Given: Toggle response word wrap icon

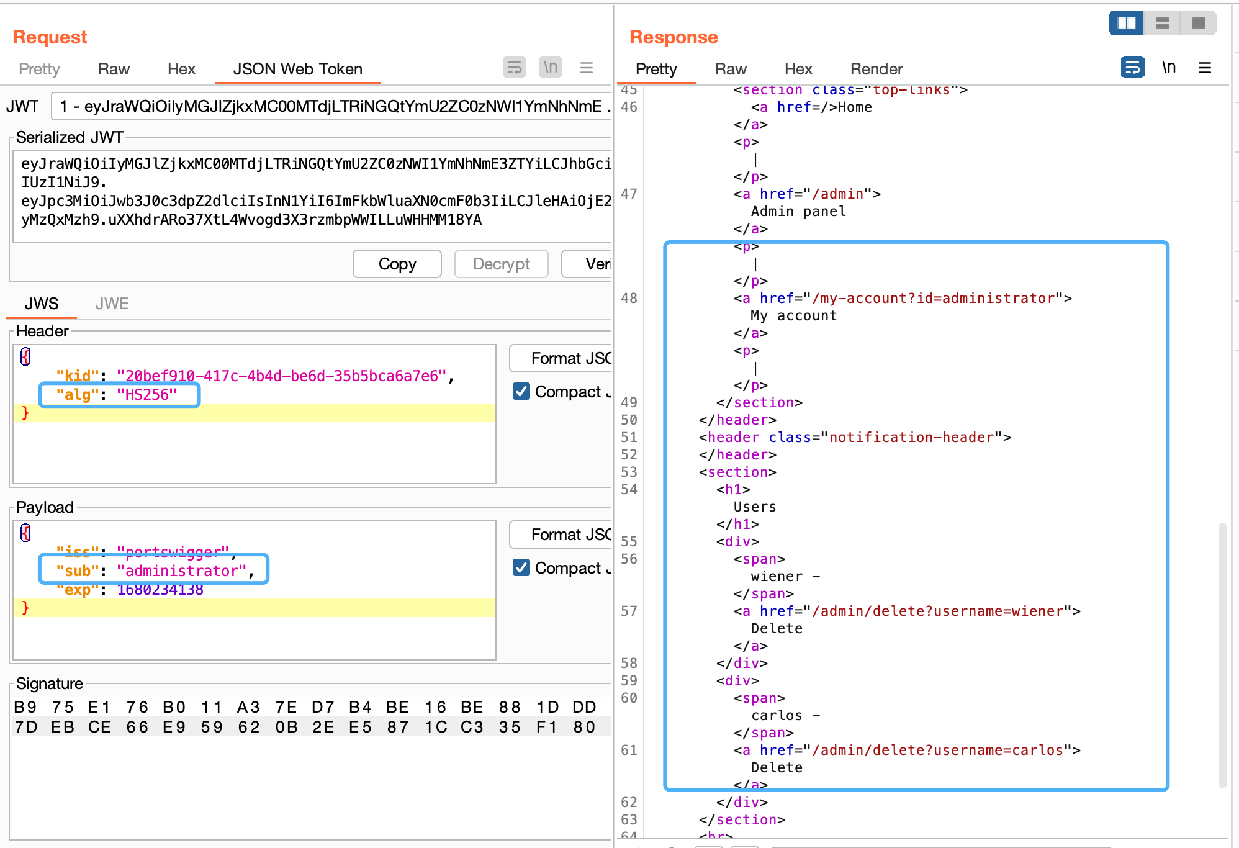Looking at the screenshot, I should [1132, 68].
